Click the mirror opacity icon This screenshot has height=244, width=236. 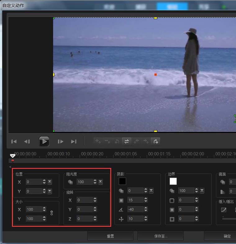pos(223,182)
